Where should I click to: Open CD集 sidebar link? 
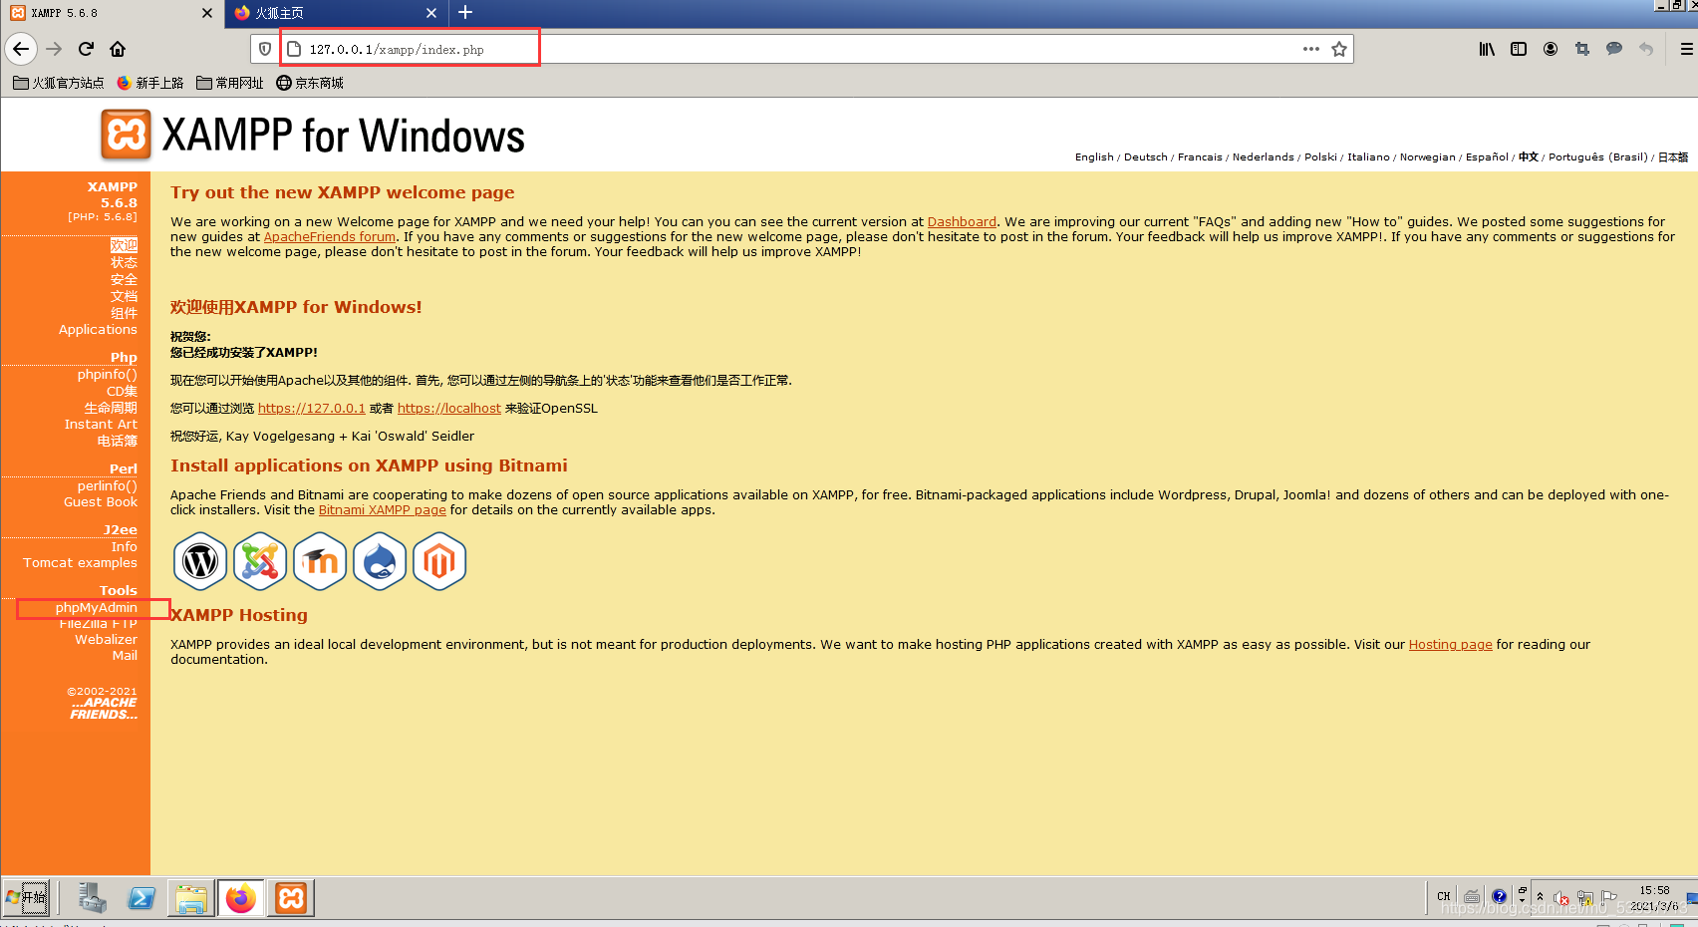(x=122, y=392)
